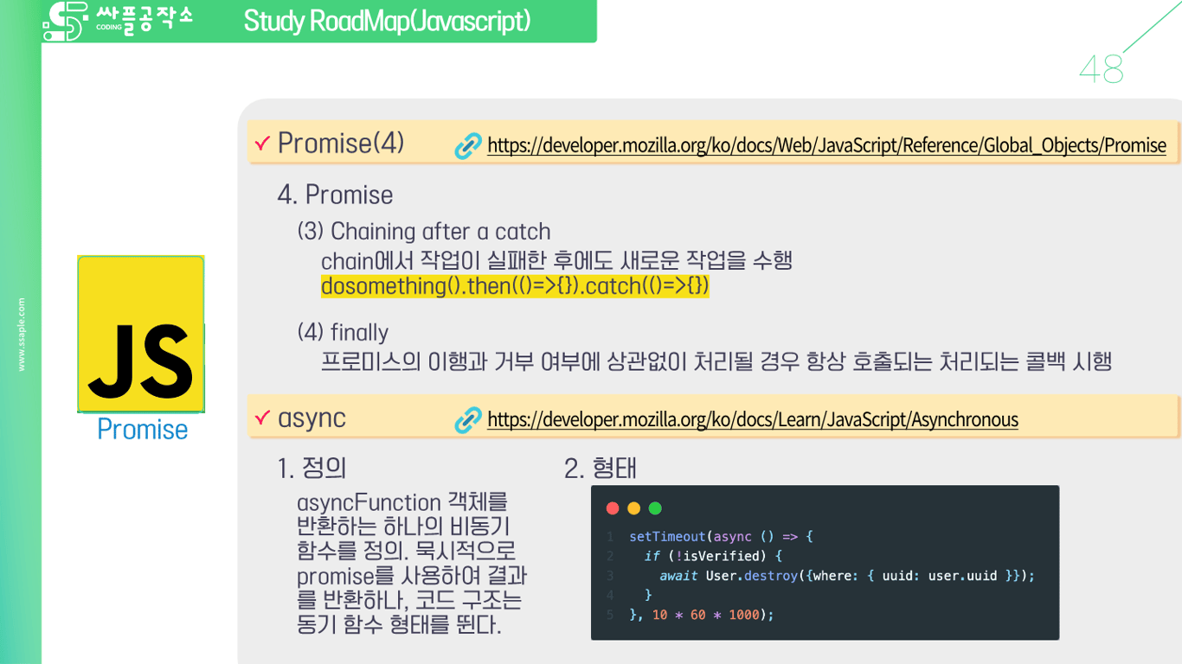Open the MDN Global_Objects/Promise link
The image size is (1182, 664).
coord(826,145)
